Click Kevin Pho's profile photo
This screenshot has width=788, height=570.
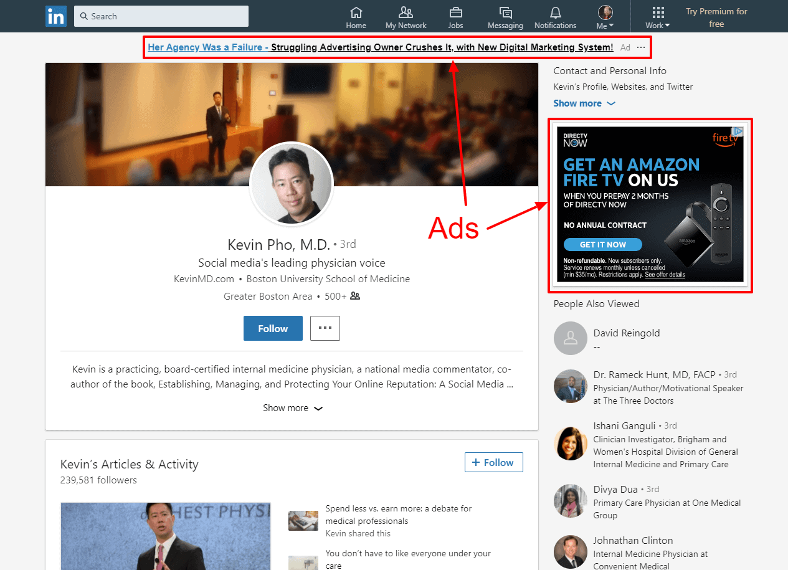(292, 184)
